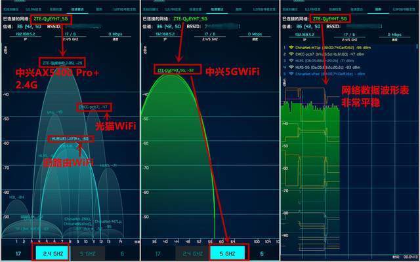Click the 17 / 6 network count in middle panel
420x262 pixels.
(210, 34)
